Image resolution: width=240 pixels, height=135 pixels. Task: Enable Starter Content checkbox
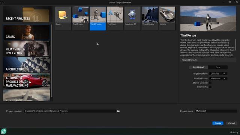click(x=210, y=82)
